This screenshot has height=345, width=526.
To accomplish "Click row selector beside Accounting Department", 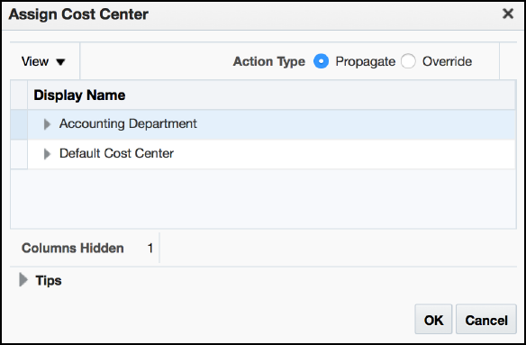I will (x=19, y=124).
